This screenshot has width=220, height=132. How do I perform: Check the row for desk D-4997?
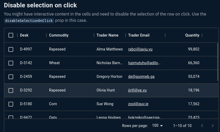pos(11,49)
